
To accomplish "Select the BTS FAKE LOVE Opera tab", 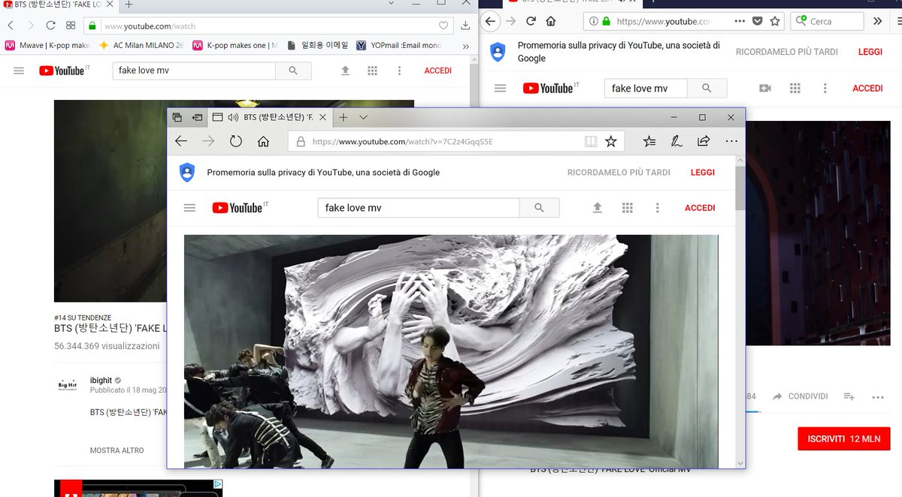I will (x=58, y=5).
